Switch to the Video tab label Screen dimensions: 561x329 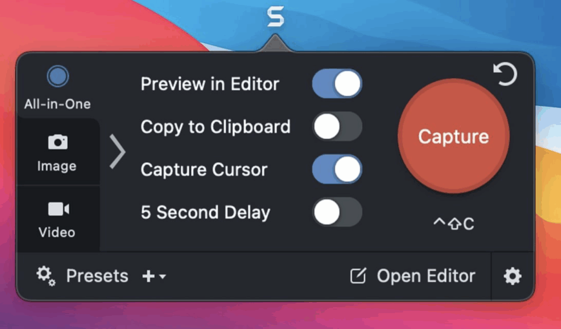(57, 232)
